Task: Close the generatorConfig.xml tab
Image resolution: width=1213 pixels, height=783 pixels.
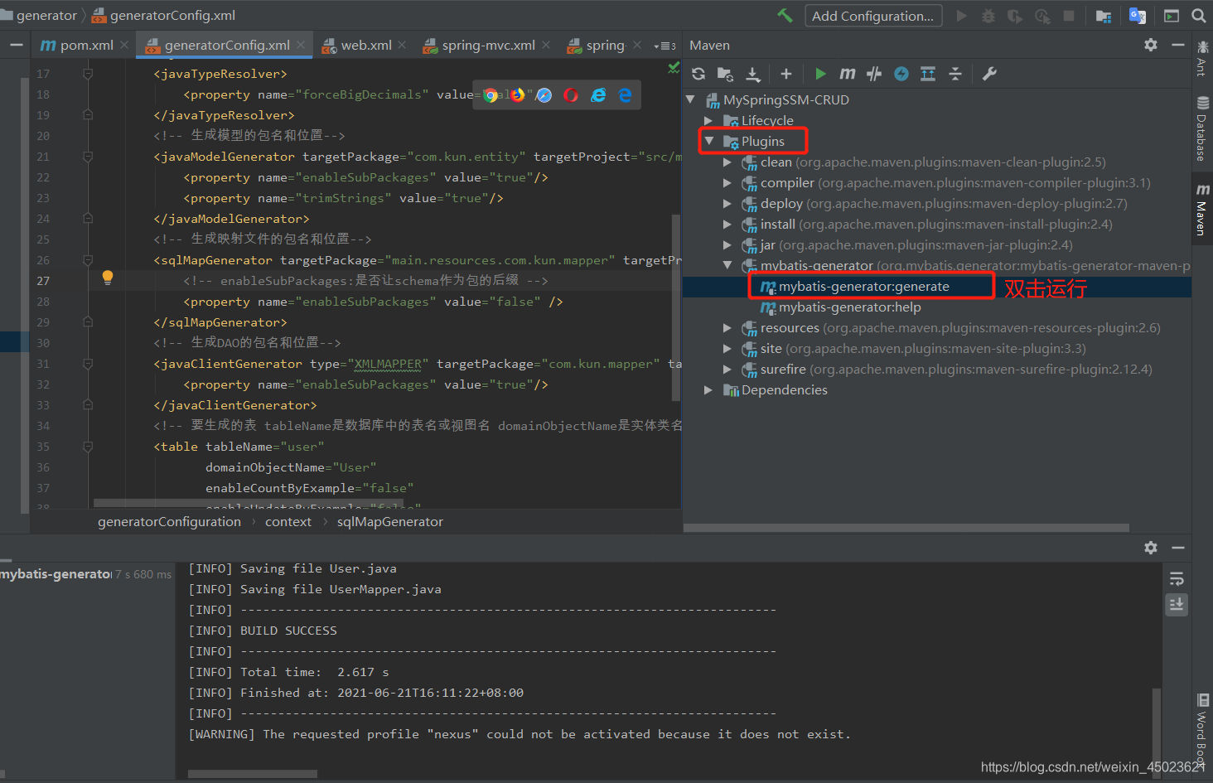Action: [x=301, y=45]
